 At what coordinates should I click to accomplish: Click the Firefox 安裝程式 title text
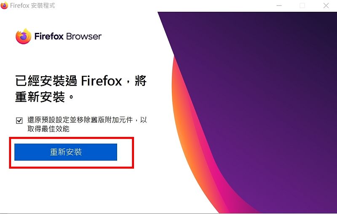pos(32,5)
